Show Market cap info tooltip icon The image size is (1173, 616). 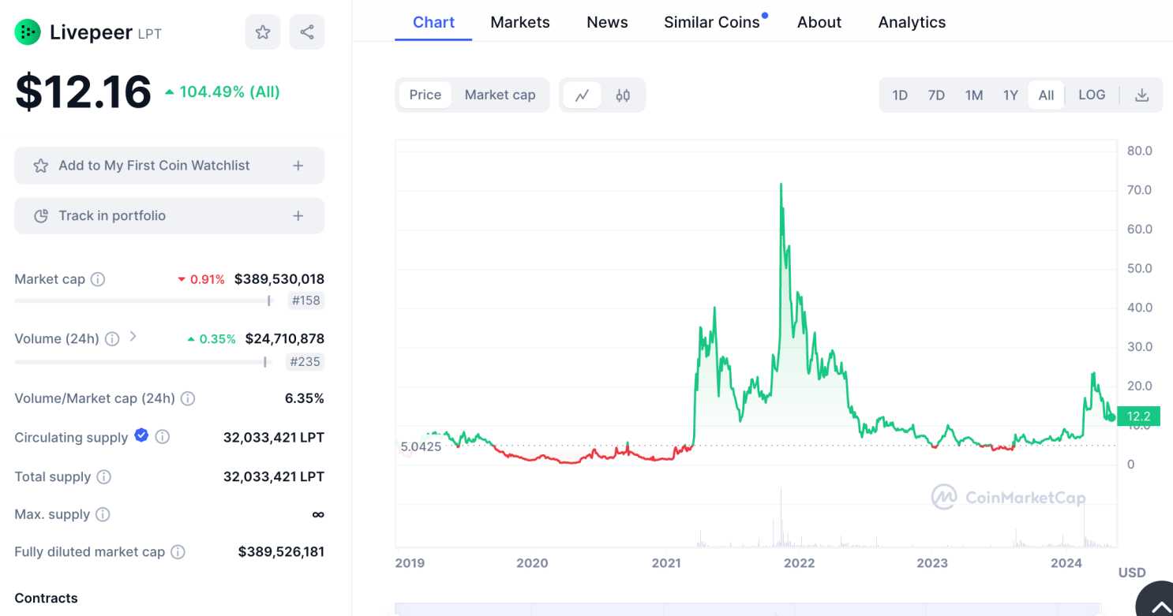(x=98, y=279)
